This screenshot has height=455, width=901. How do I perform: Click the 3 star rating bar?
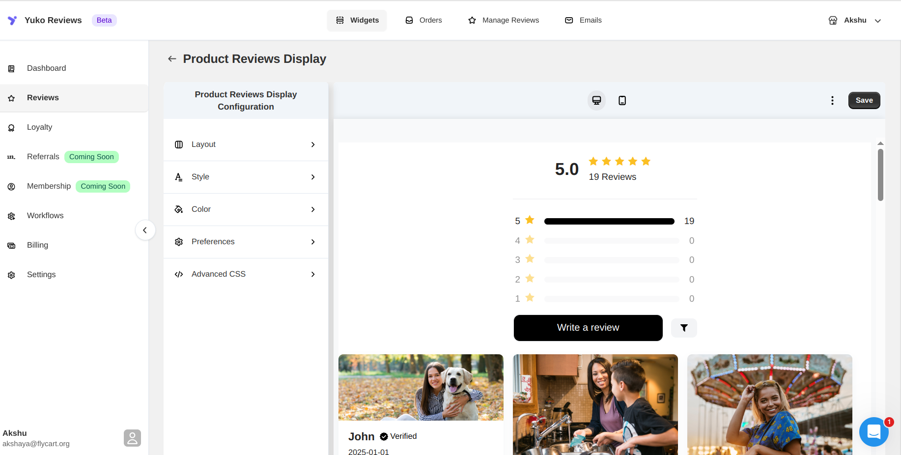(x=612, y=260)
